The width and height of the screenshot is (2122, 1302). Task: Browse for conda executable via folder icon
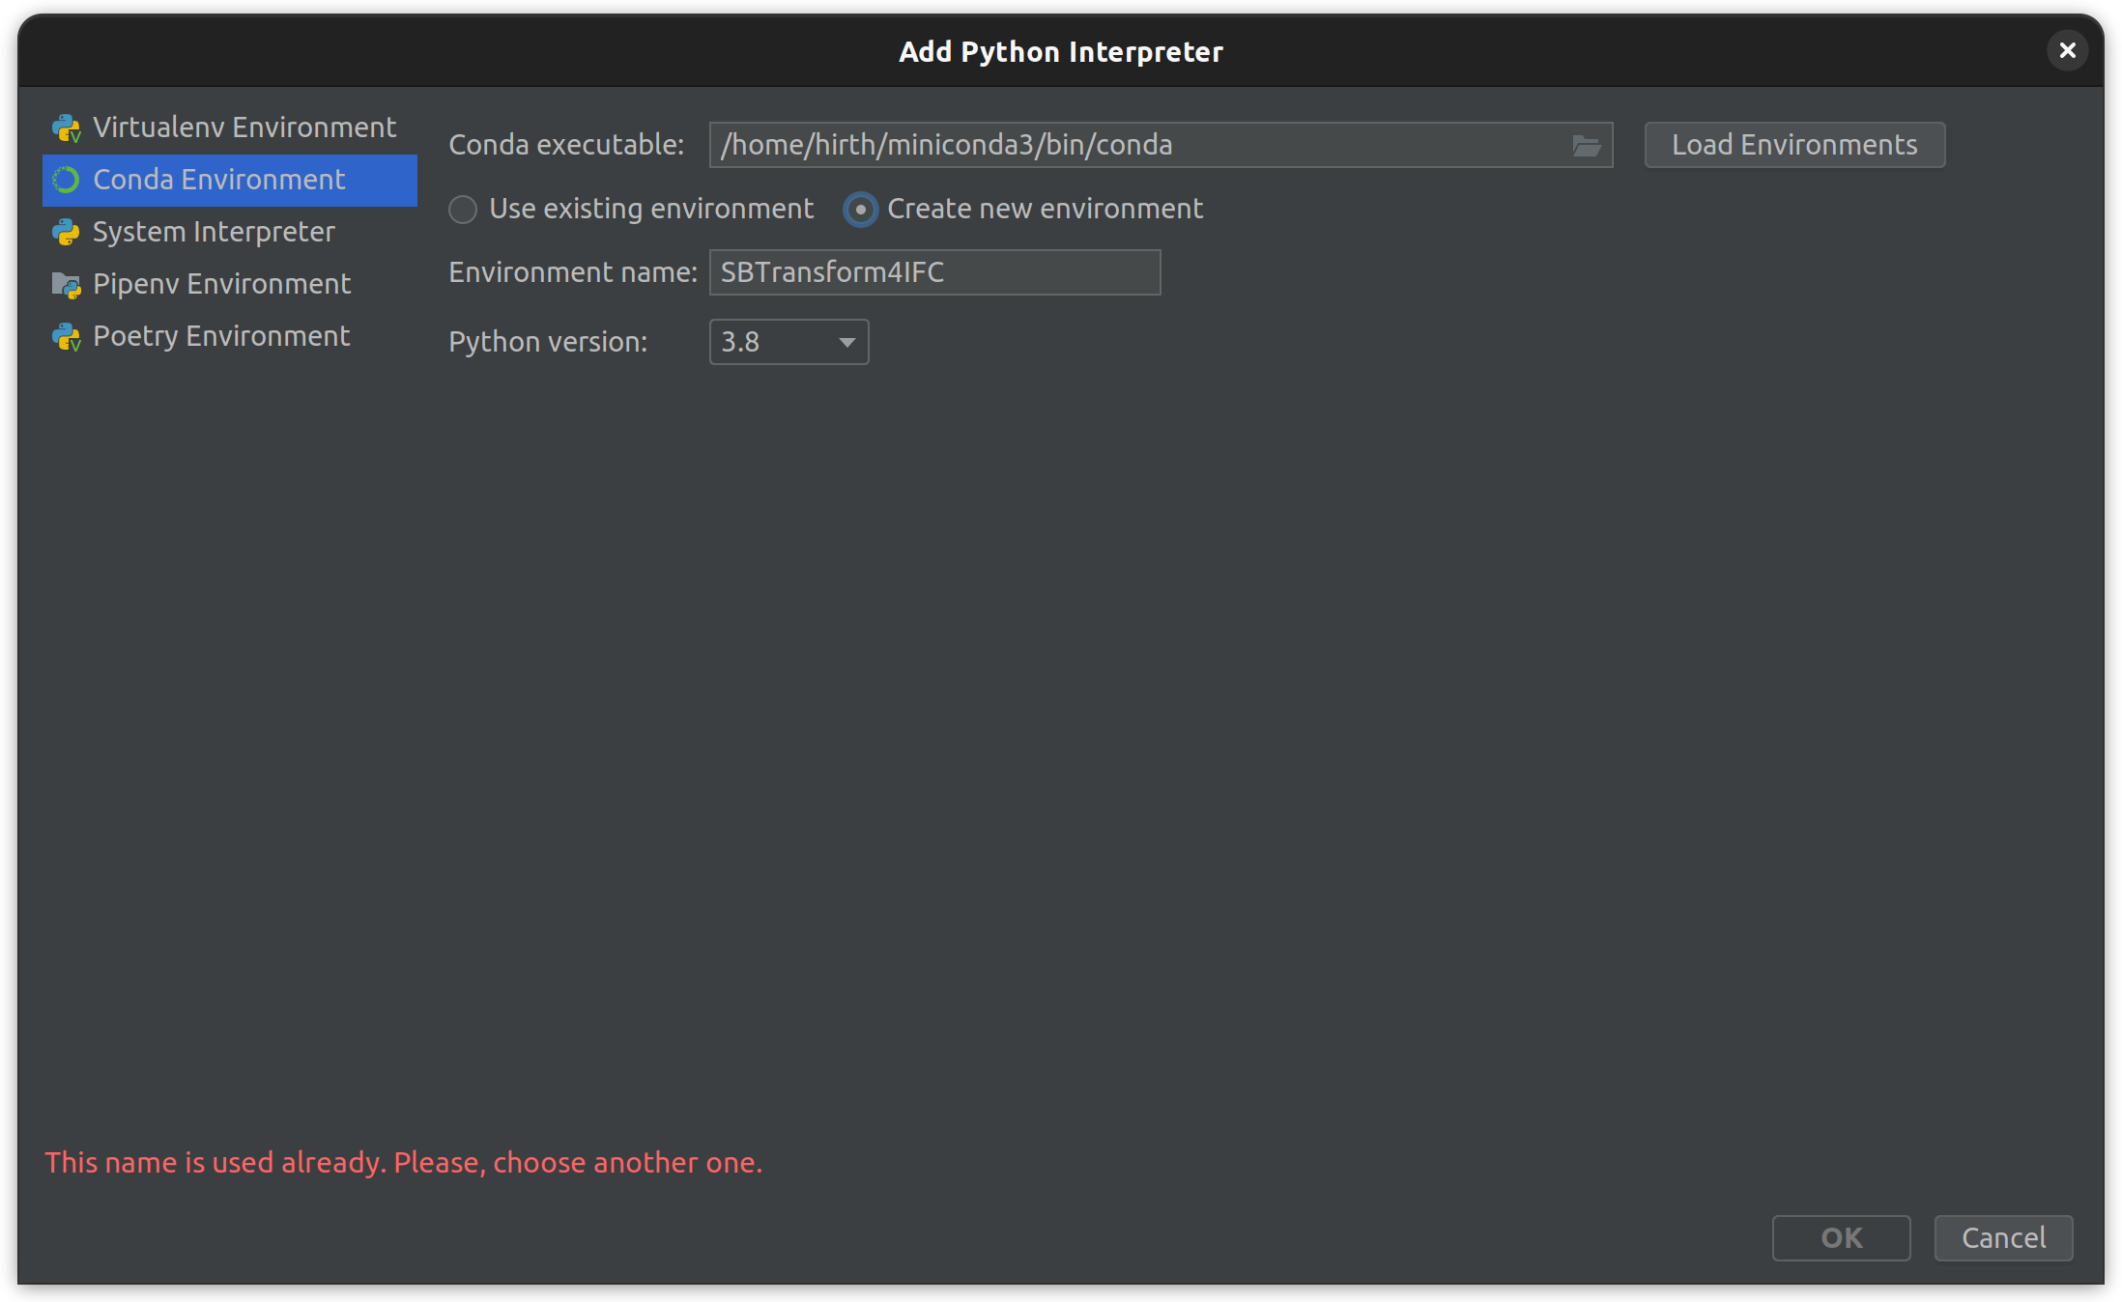tap(1586, 146)
